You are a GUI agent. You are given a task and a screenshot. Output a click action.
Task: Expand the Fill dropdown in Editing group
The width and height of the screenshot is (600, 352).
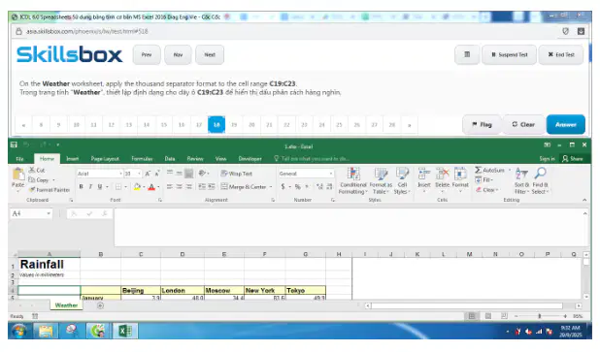pyautogui.click(x=492, y=179)
